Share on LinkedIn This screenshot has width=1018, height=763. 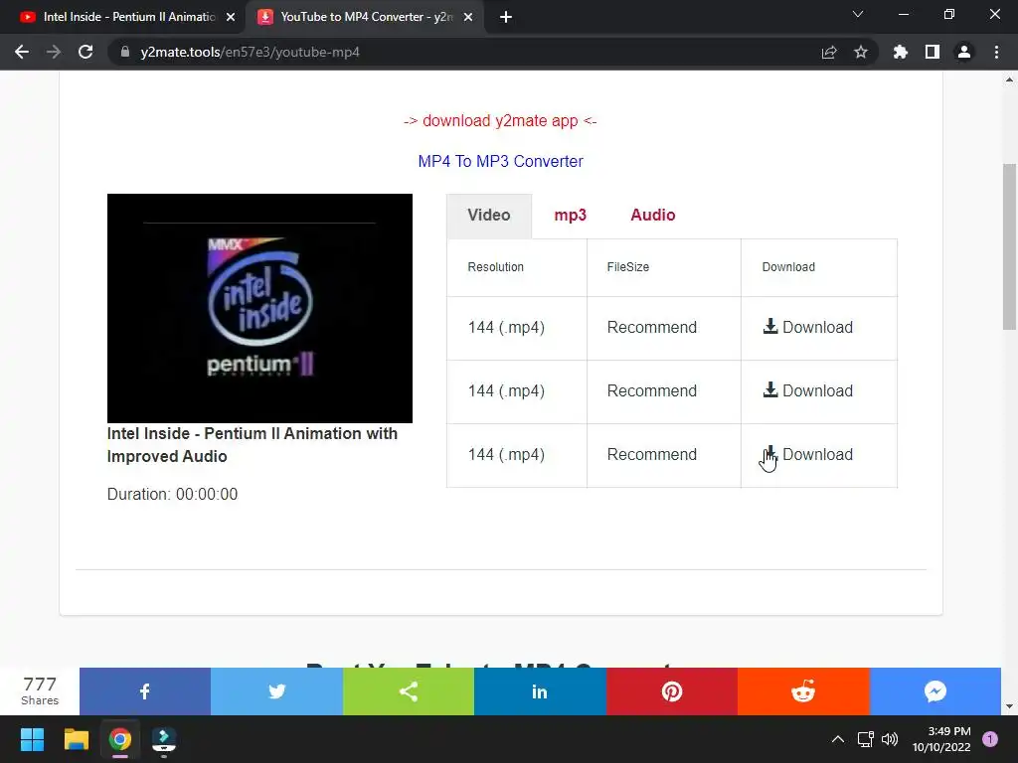pos(540,691)
